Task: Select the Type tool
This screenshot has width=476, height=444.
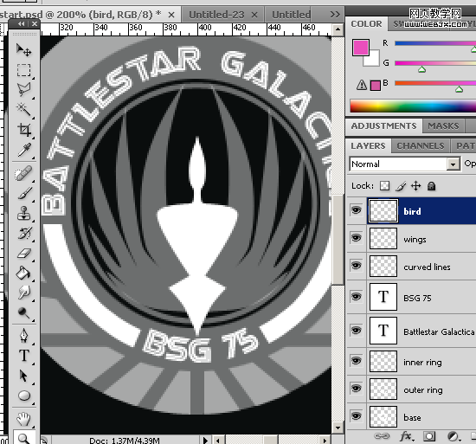Action: (23, 356)
